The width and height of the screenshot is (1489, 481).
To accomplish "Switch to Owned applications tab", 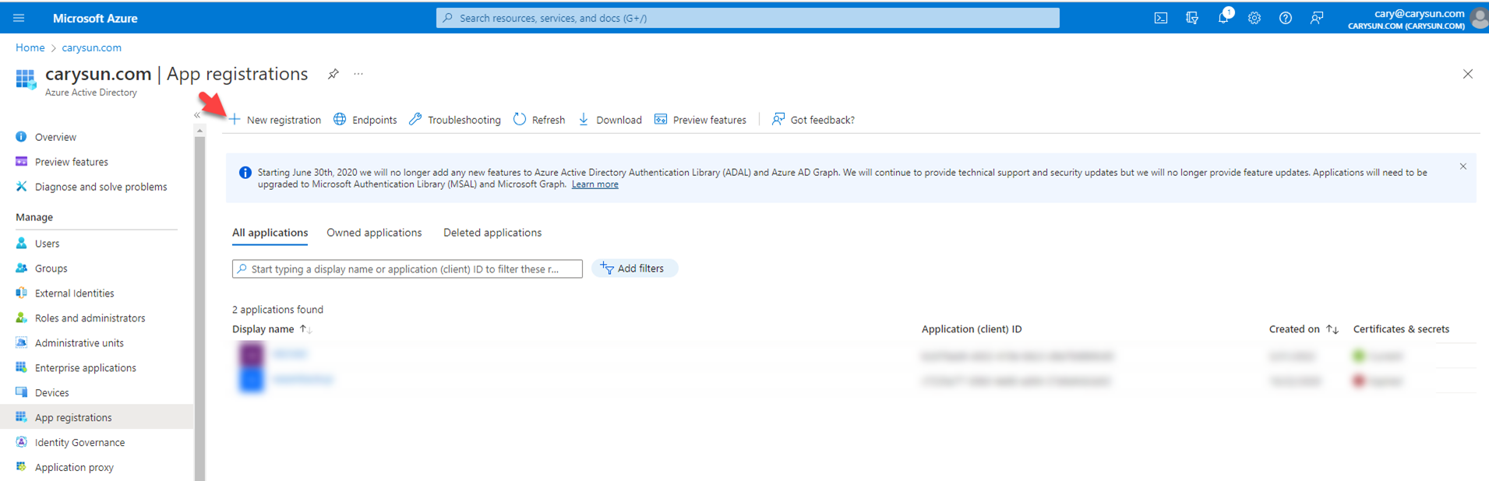I will click(x=374, y=233).
